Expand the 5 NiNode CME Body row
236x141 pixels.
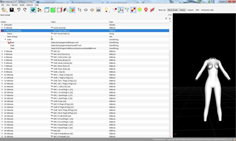click(2, 60)
